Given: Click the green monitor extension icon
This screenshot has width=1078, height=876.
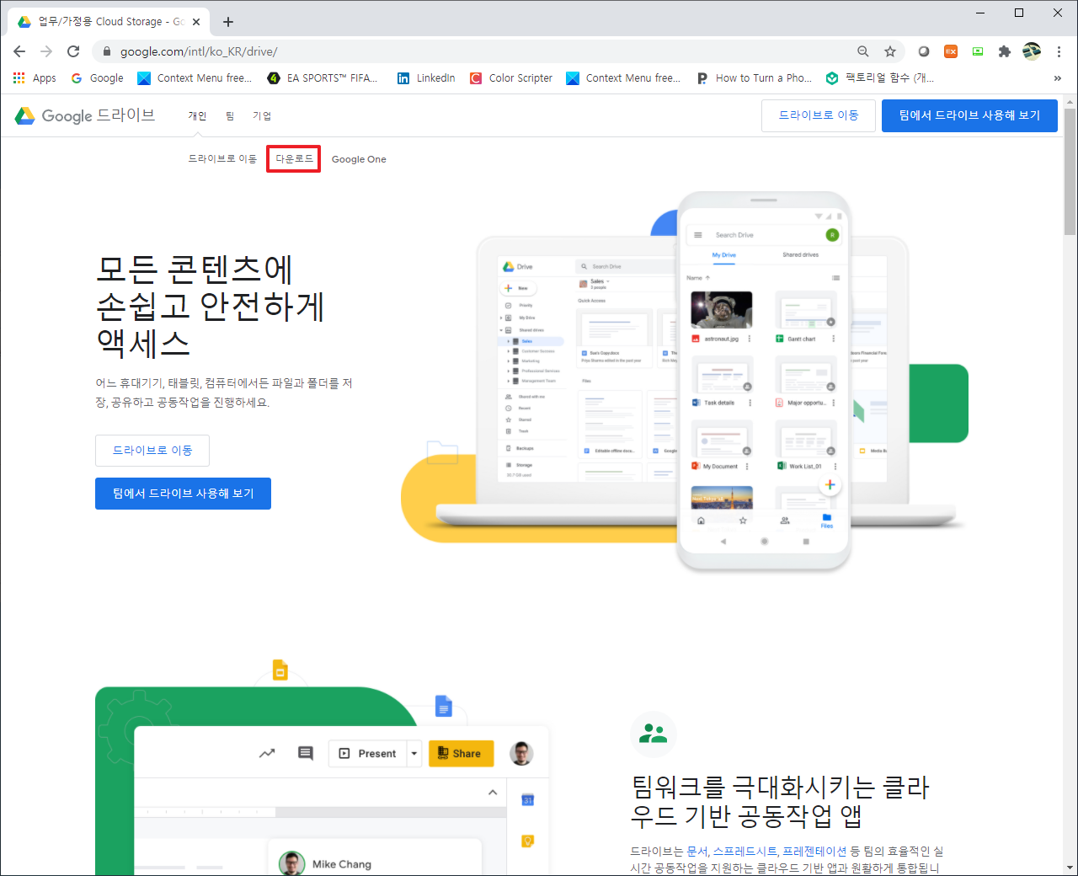Looking at the screenshot, I should coord(978,51).
